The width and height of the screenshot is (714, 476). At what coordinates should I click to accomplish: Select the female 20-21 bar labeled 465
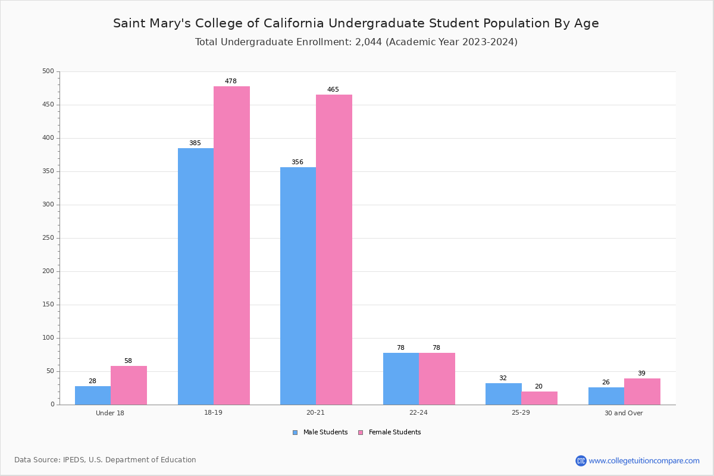[x=334, y=249]
